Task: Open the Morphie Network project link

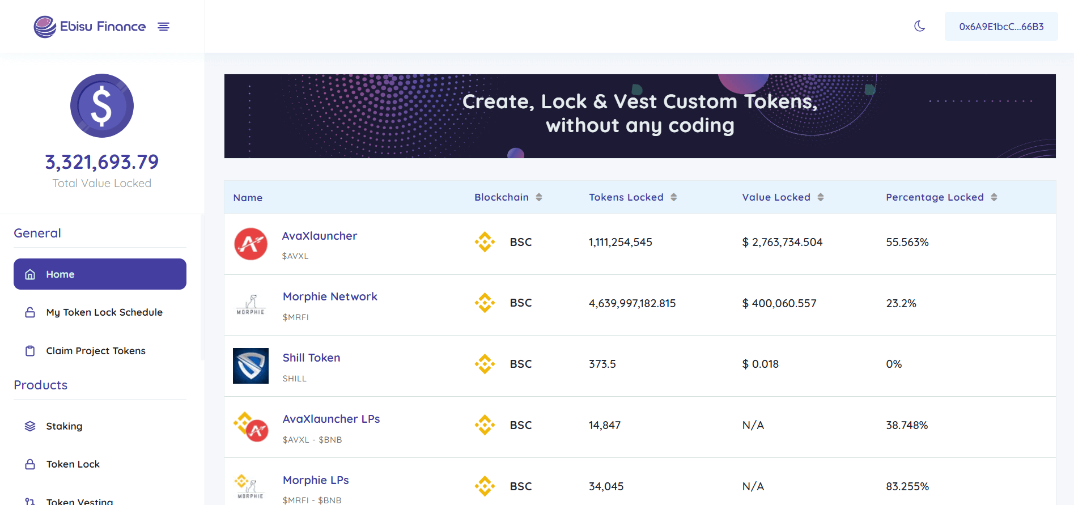Action: coord(330,296)
